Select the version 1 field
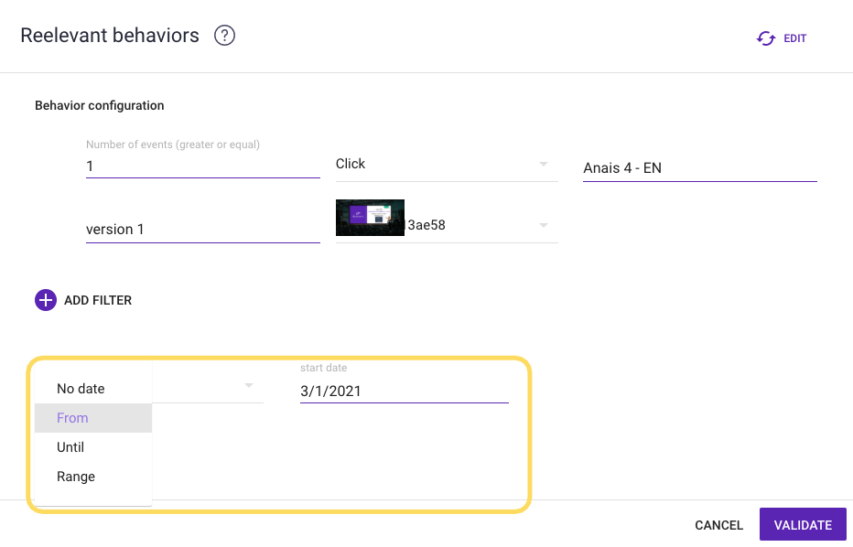The width and height of the screenshot is (853, 547). click(x=202, y=230)
